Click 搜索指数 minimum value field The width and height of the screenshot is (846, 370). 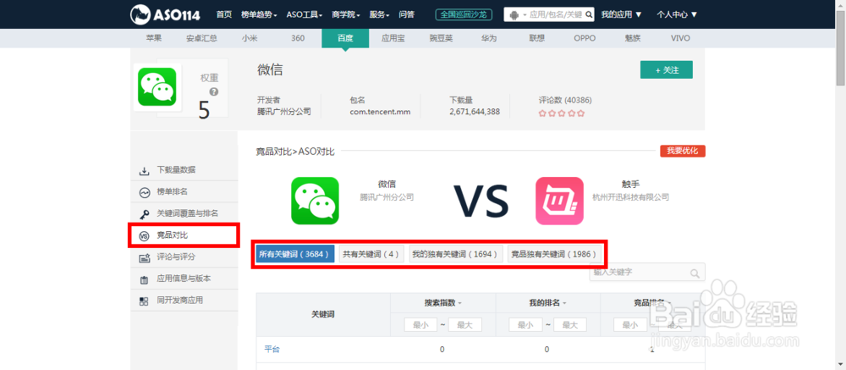click(420, 325)
